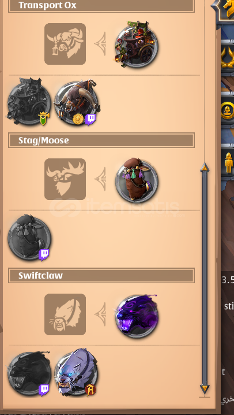Click the Transport Ox section header
Screen dimensions: 234x415
101,5
